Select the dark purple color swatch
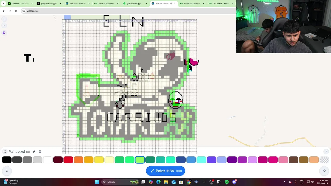 tap(232, 160)
